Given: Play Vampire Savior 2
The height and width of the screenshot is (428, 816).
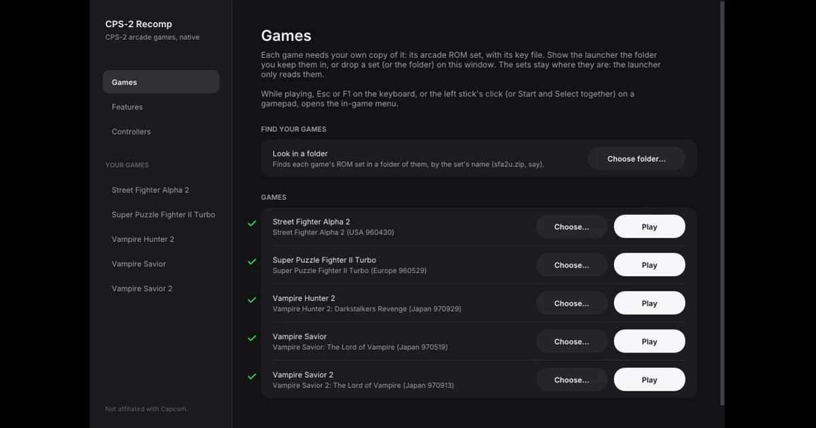Looking at the screenshot, I should coord(649,380).
